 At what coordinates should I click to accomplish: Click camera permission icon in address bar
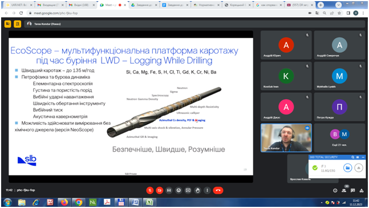point(310,13)
